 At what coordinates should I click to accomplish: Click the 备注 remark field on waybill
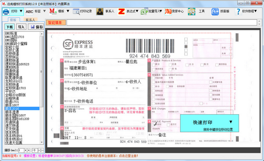click(162, 135)
